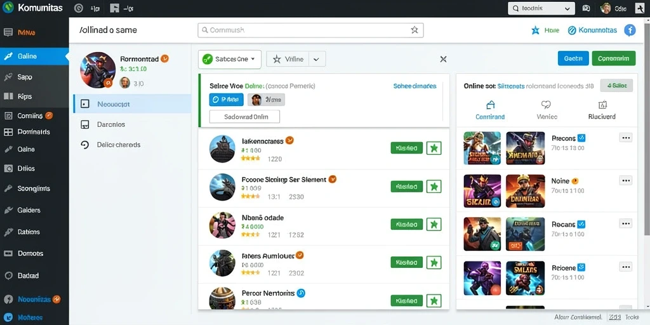Open Porninairds in the sidebar
650x325 pixels.
coord(34,132)
